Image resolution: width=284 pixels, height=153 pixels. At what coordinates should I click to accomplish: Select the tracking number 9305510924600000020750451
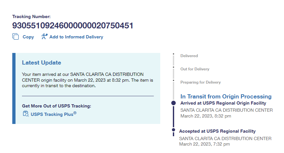coord(73,26)
